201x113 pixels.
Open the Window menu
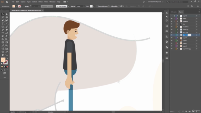pyautogui.click(x=52, y=2)
